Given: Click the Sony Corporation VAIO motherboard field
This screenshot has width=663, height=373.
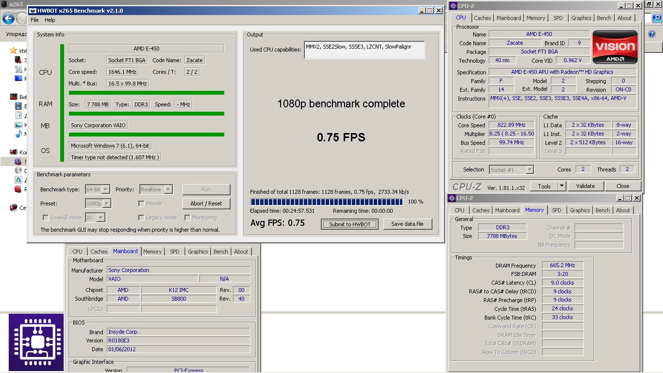Looking at the screenshot, I should 98,125.
